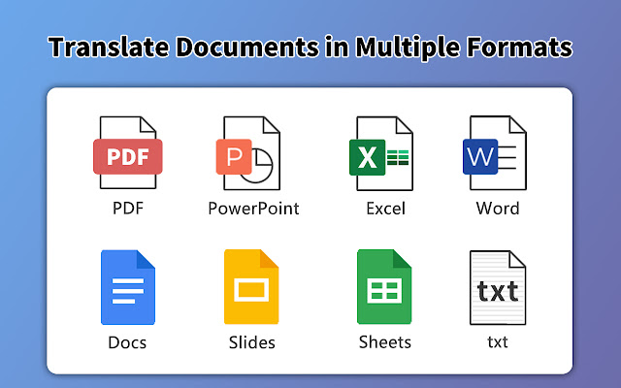Click the "Sheets" text label
Image resolution: width=621 pixels, height=388 pixels.
(x=385, y=342)
